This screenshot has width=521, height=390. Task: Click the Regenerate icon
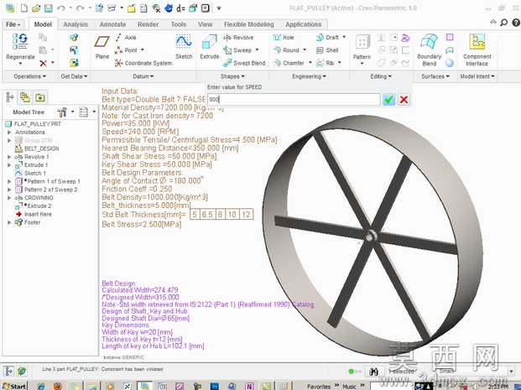(x=20, y=42)
